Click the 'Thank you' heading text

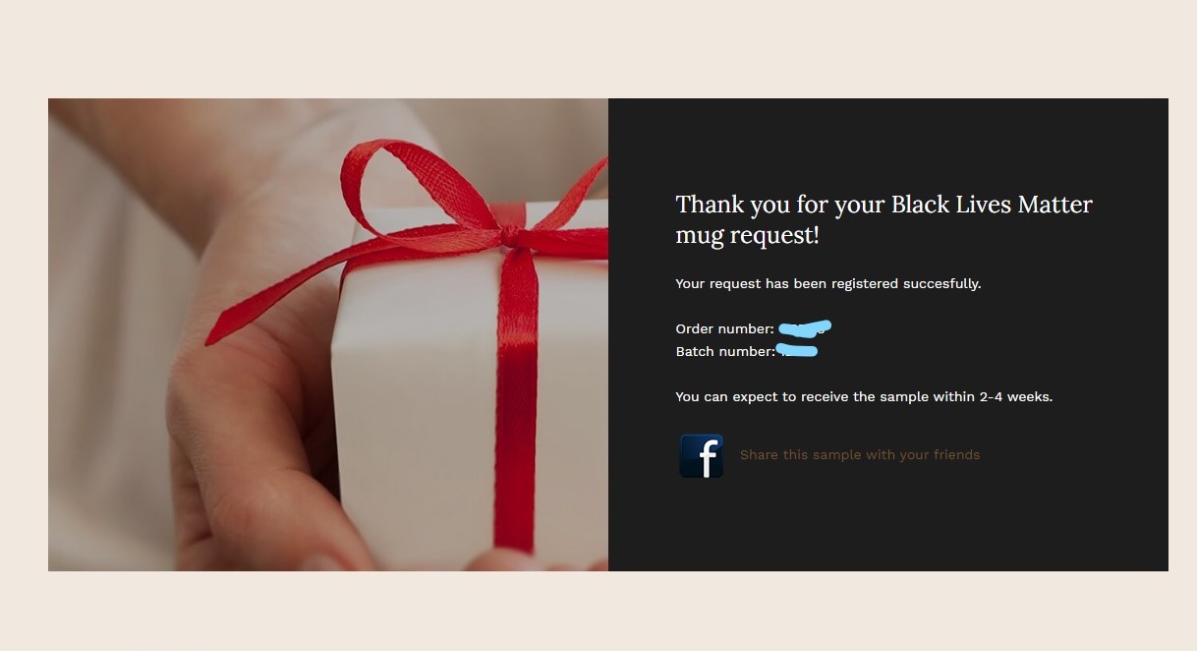[x=883, y=219]
